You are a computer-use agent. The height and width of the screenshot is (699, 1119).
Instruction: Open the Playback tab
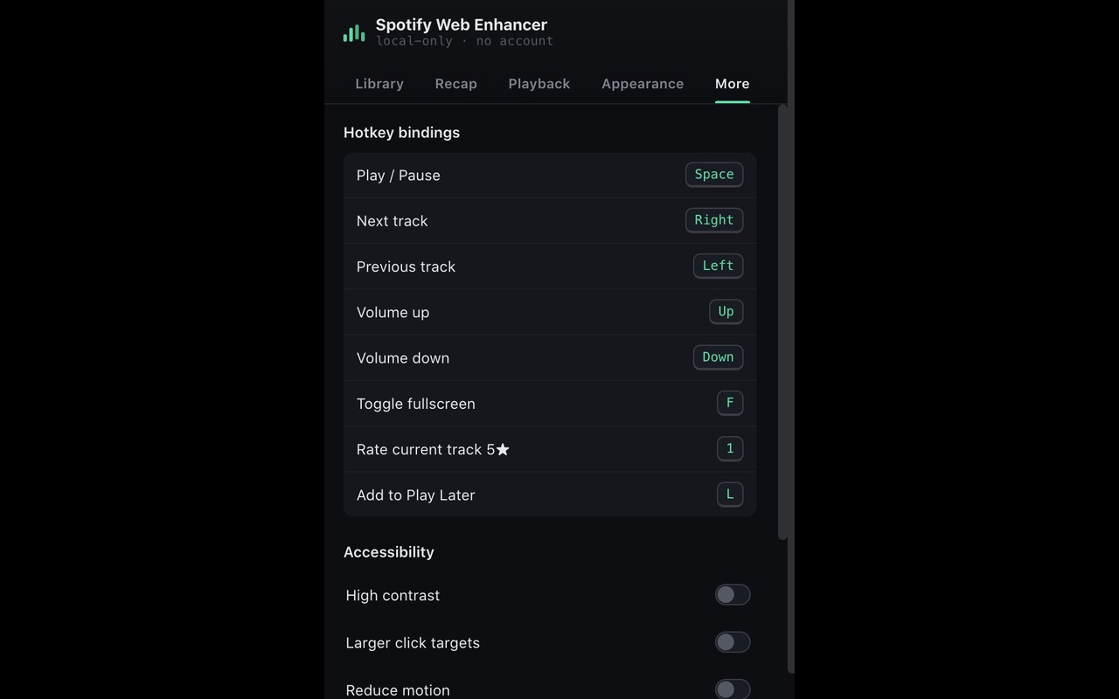coord(539,84)
